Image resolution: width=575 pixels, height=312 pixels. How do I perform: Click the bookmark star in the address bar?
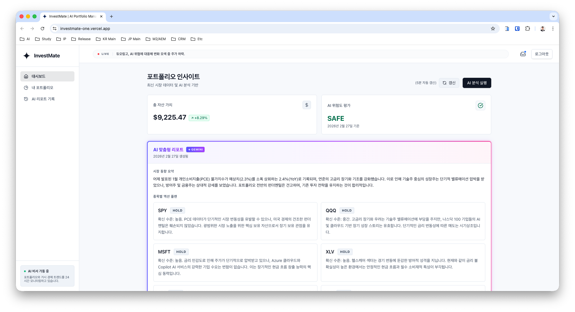(493, 29)
